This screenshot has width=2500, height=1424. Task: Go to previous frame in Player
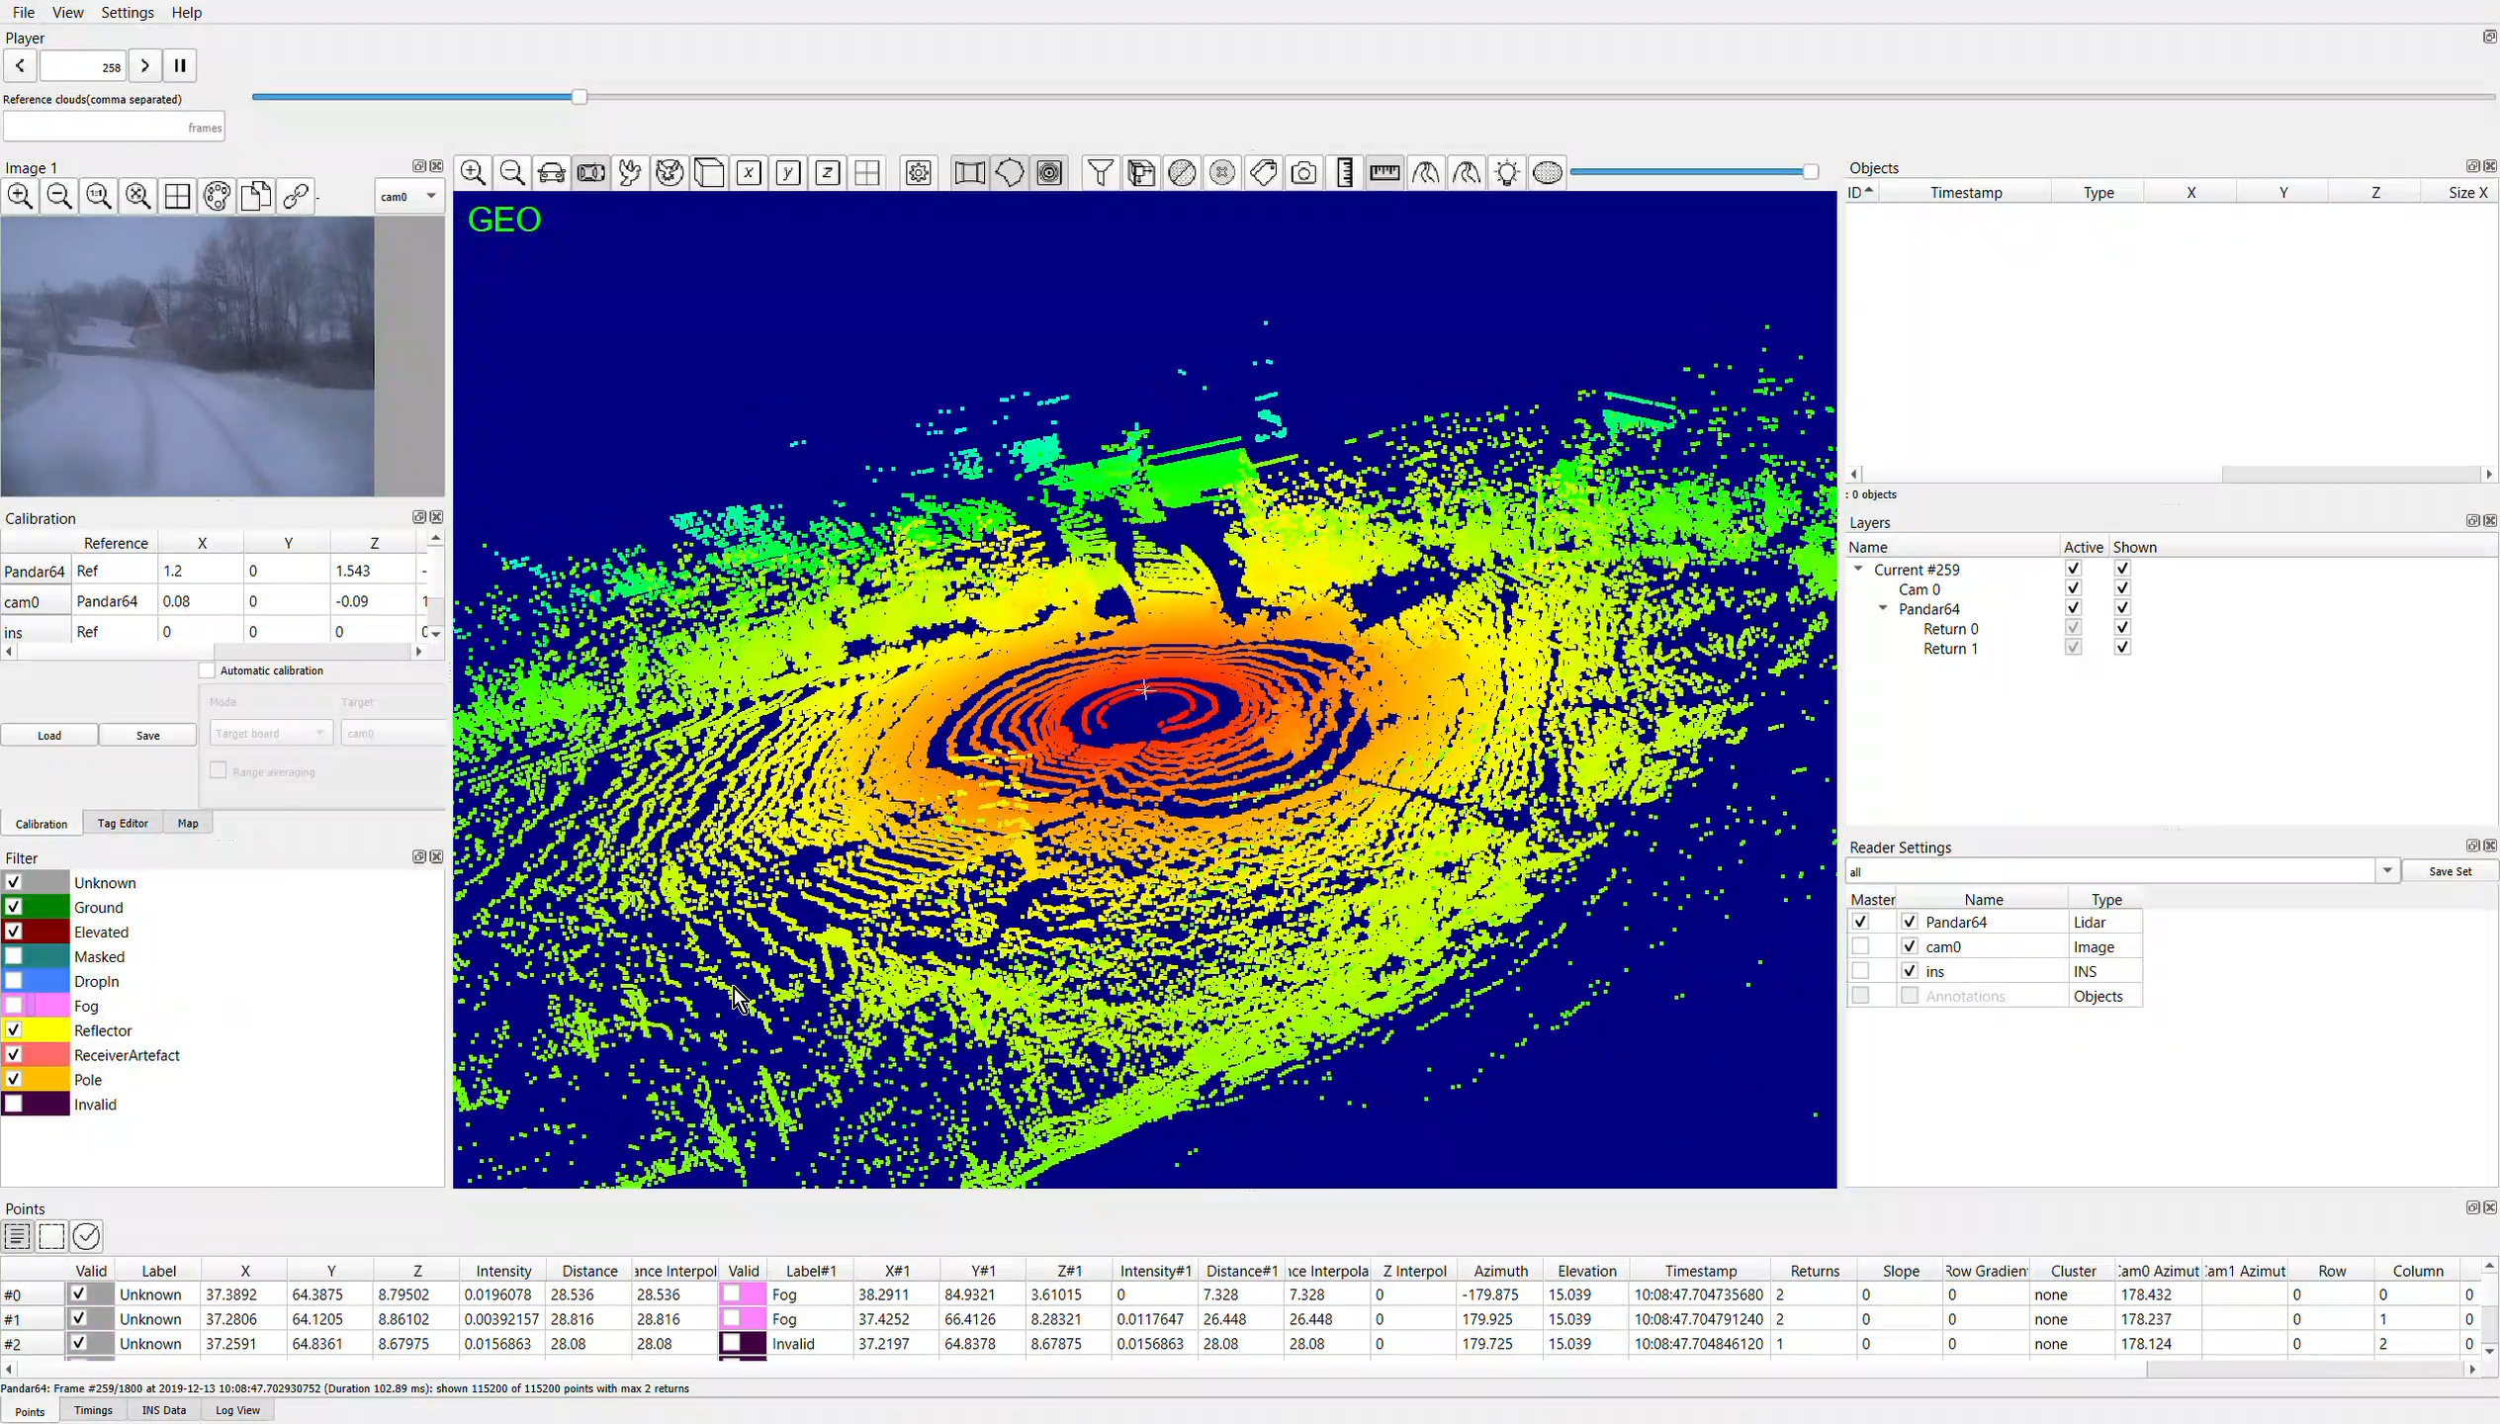click(x=21, y=66)
